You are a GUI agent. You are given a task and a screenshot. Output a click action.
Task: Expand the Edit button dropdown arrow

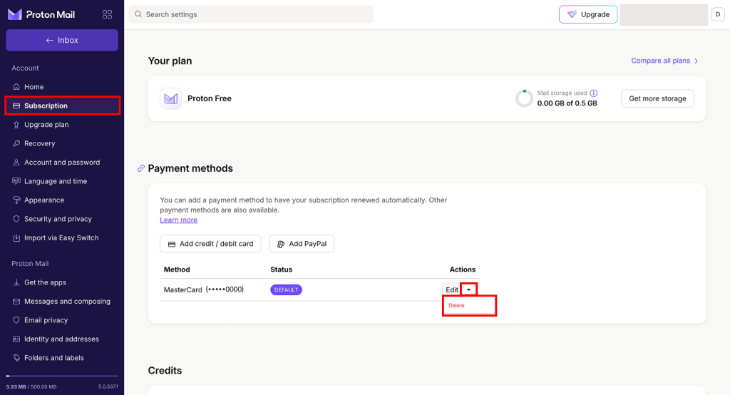(468, 289)
